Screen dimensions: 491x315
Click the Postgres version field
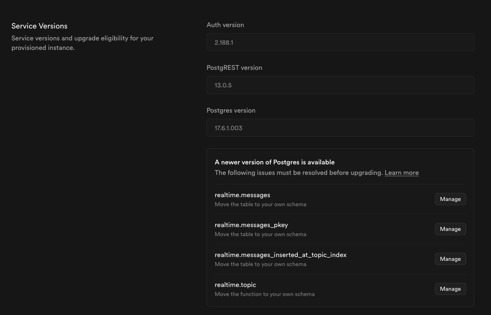340,128
